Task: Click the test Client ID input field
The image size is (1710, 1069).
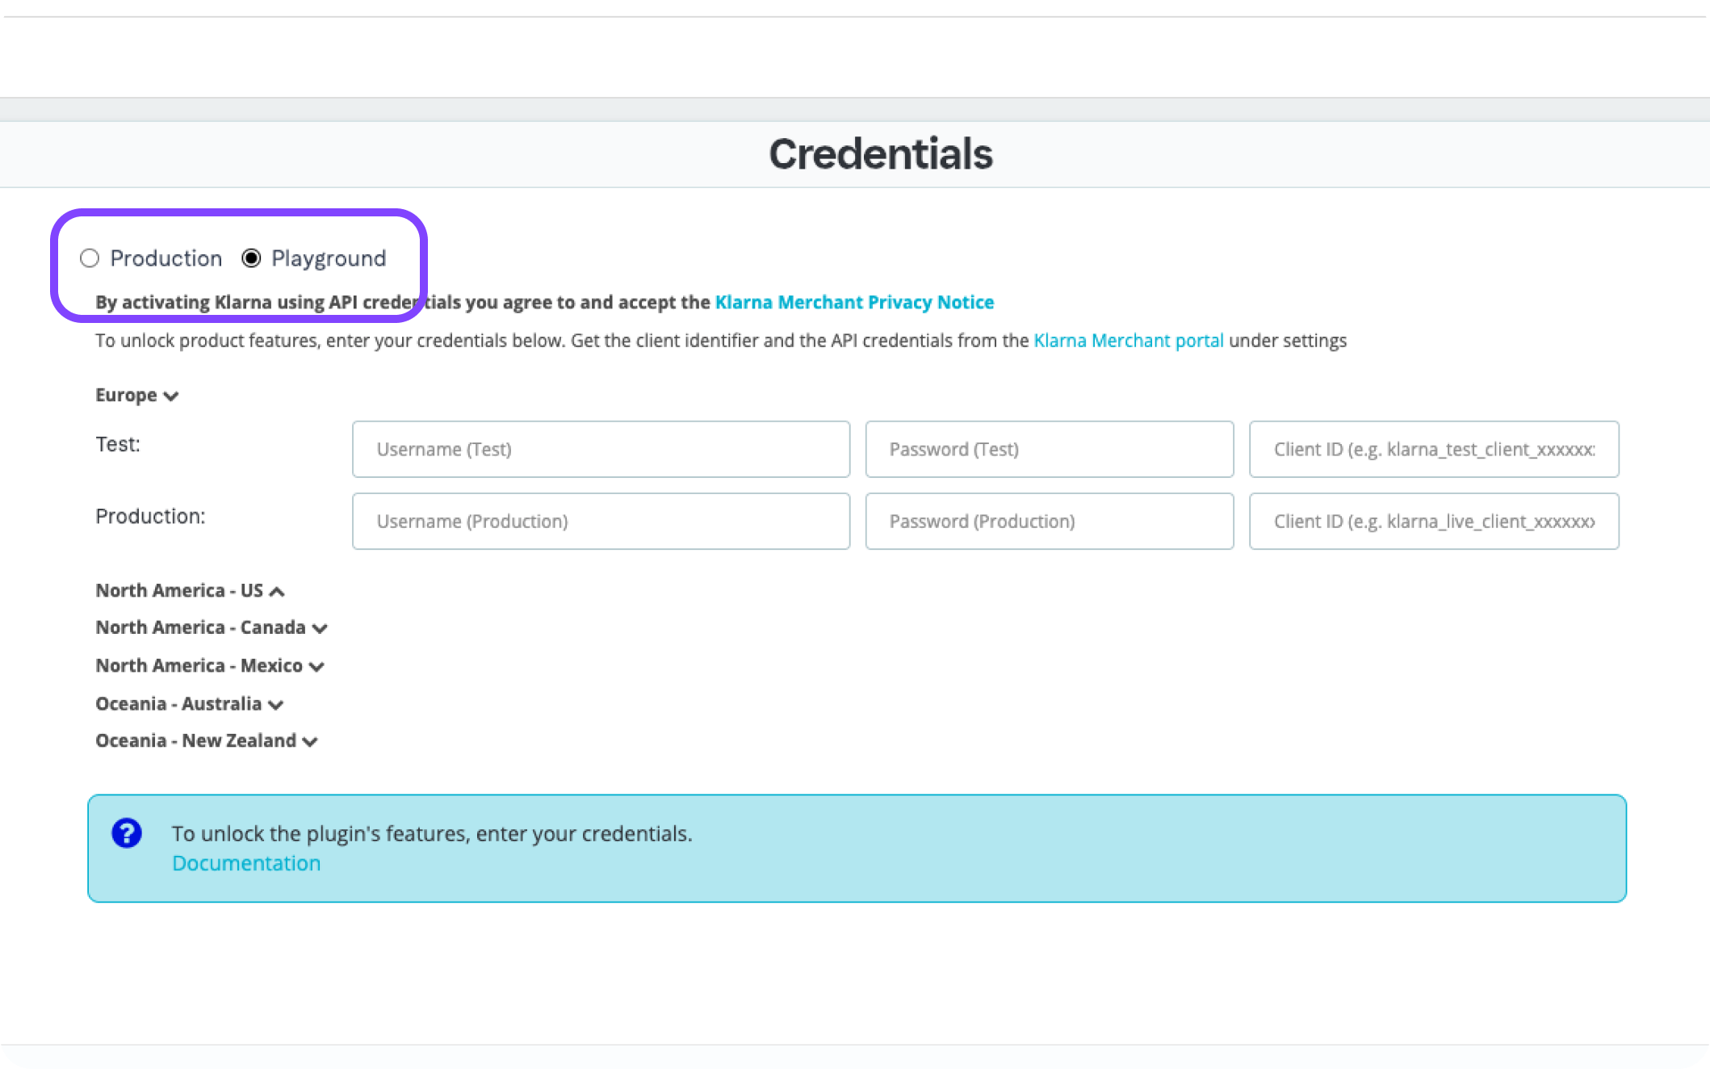Action: click(x=1434, y=449)
